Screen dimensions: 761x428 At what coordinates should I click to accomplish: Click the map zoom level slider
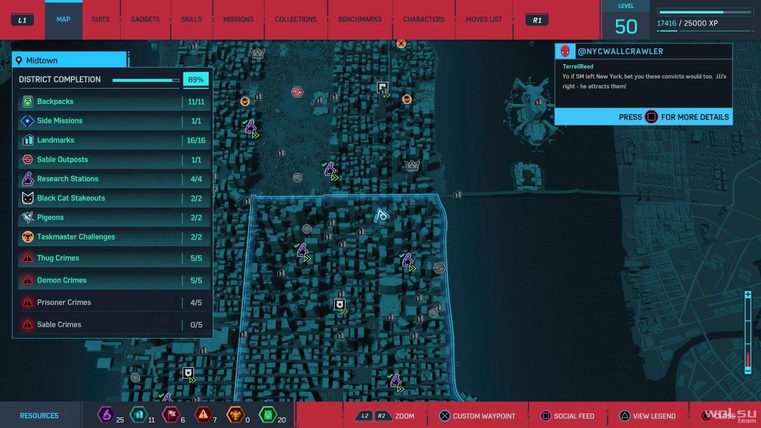pos(748,332)
